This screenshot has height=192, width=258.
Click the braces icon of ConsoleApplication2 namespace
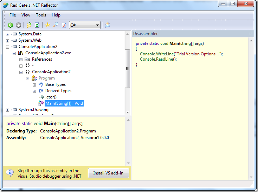(27, 72)
